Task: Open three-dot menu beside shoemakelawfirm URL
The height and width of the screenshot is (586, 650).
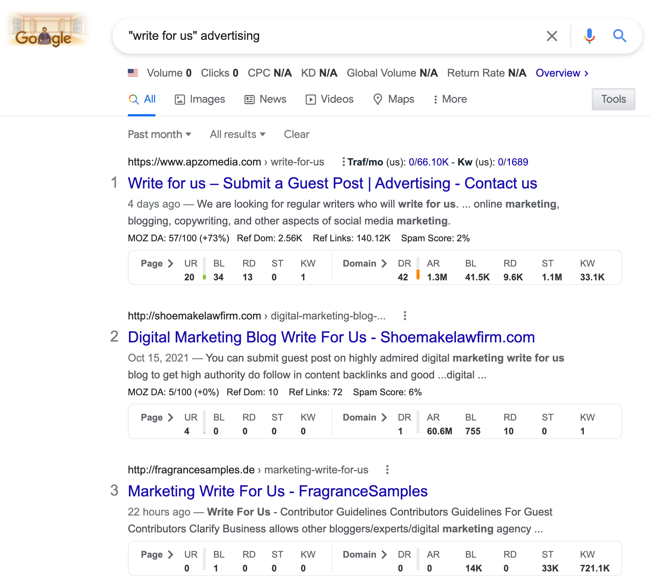Action: (405, 316)
